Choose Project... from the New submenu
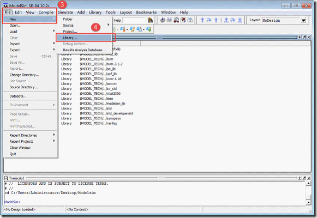Image resolution: width=317 pixels, height=218 pixels. coord(84,32)
